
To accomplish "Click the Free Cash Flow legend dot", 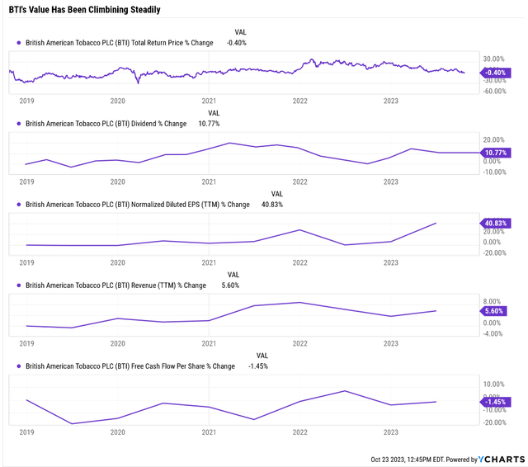I will 18,366.
